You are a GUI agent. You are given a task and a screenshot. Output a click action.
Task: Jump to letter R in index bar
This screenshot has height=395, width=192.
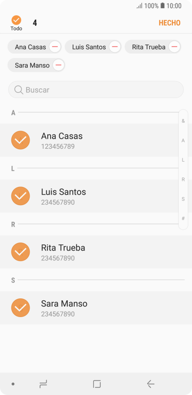[183, 180]
